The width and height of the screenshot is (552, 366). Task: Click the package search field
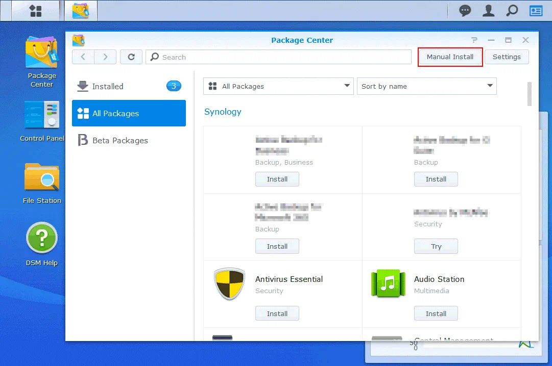[278, 57]
